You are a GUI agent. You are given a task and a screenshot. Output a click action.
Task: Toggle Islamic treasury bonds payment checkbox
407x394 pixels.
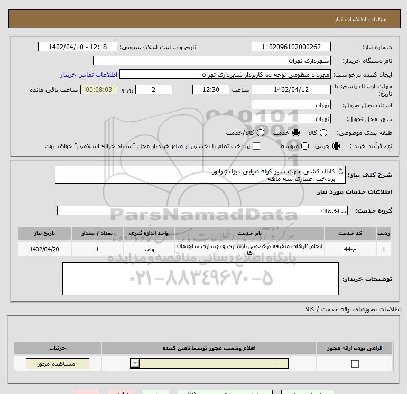tap(256, 146)
